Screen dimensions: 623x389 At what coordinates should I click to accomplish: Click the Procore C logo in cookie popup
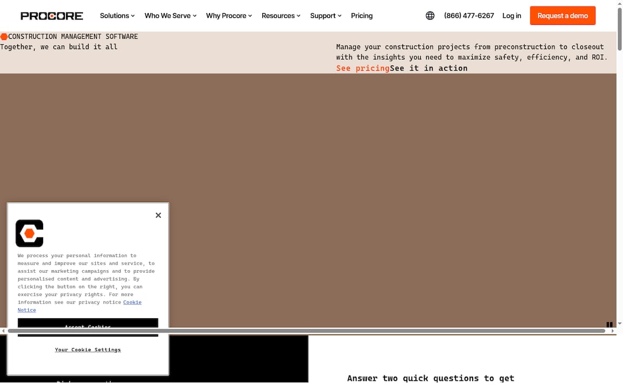[x=29, y=233]
